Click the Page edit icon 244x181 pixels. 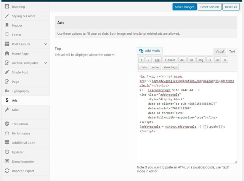[7, 82]
